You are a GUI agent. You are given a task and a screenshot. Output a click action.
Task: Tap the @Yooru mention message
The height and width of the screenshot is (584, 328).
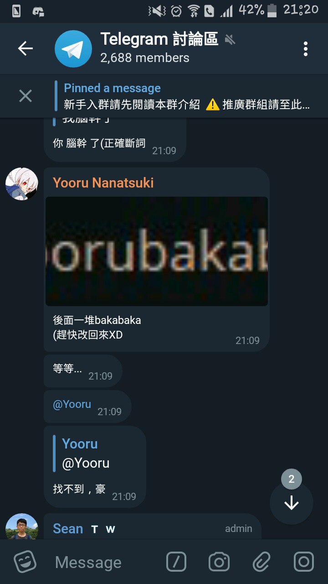tap(72, 404)
